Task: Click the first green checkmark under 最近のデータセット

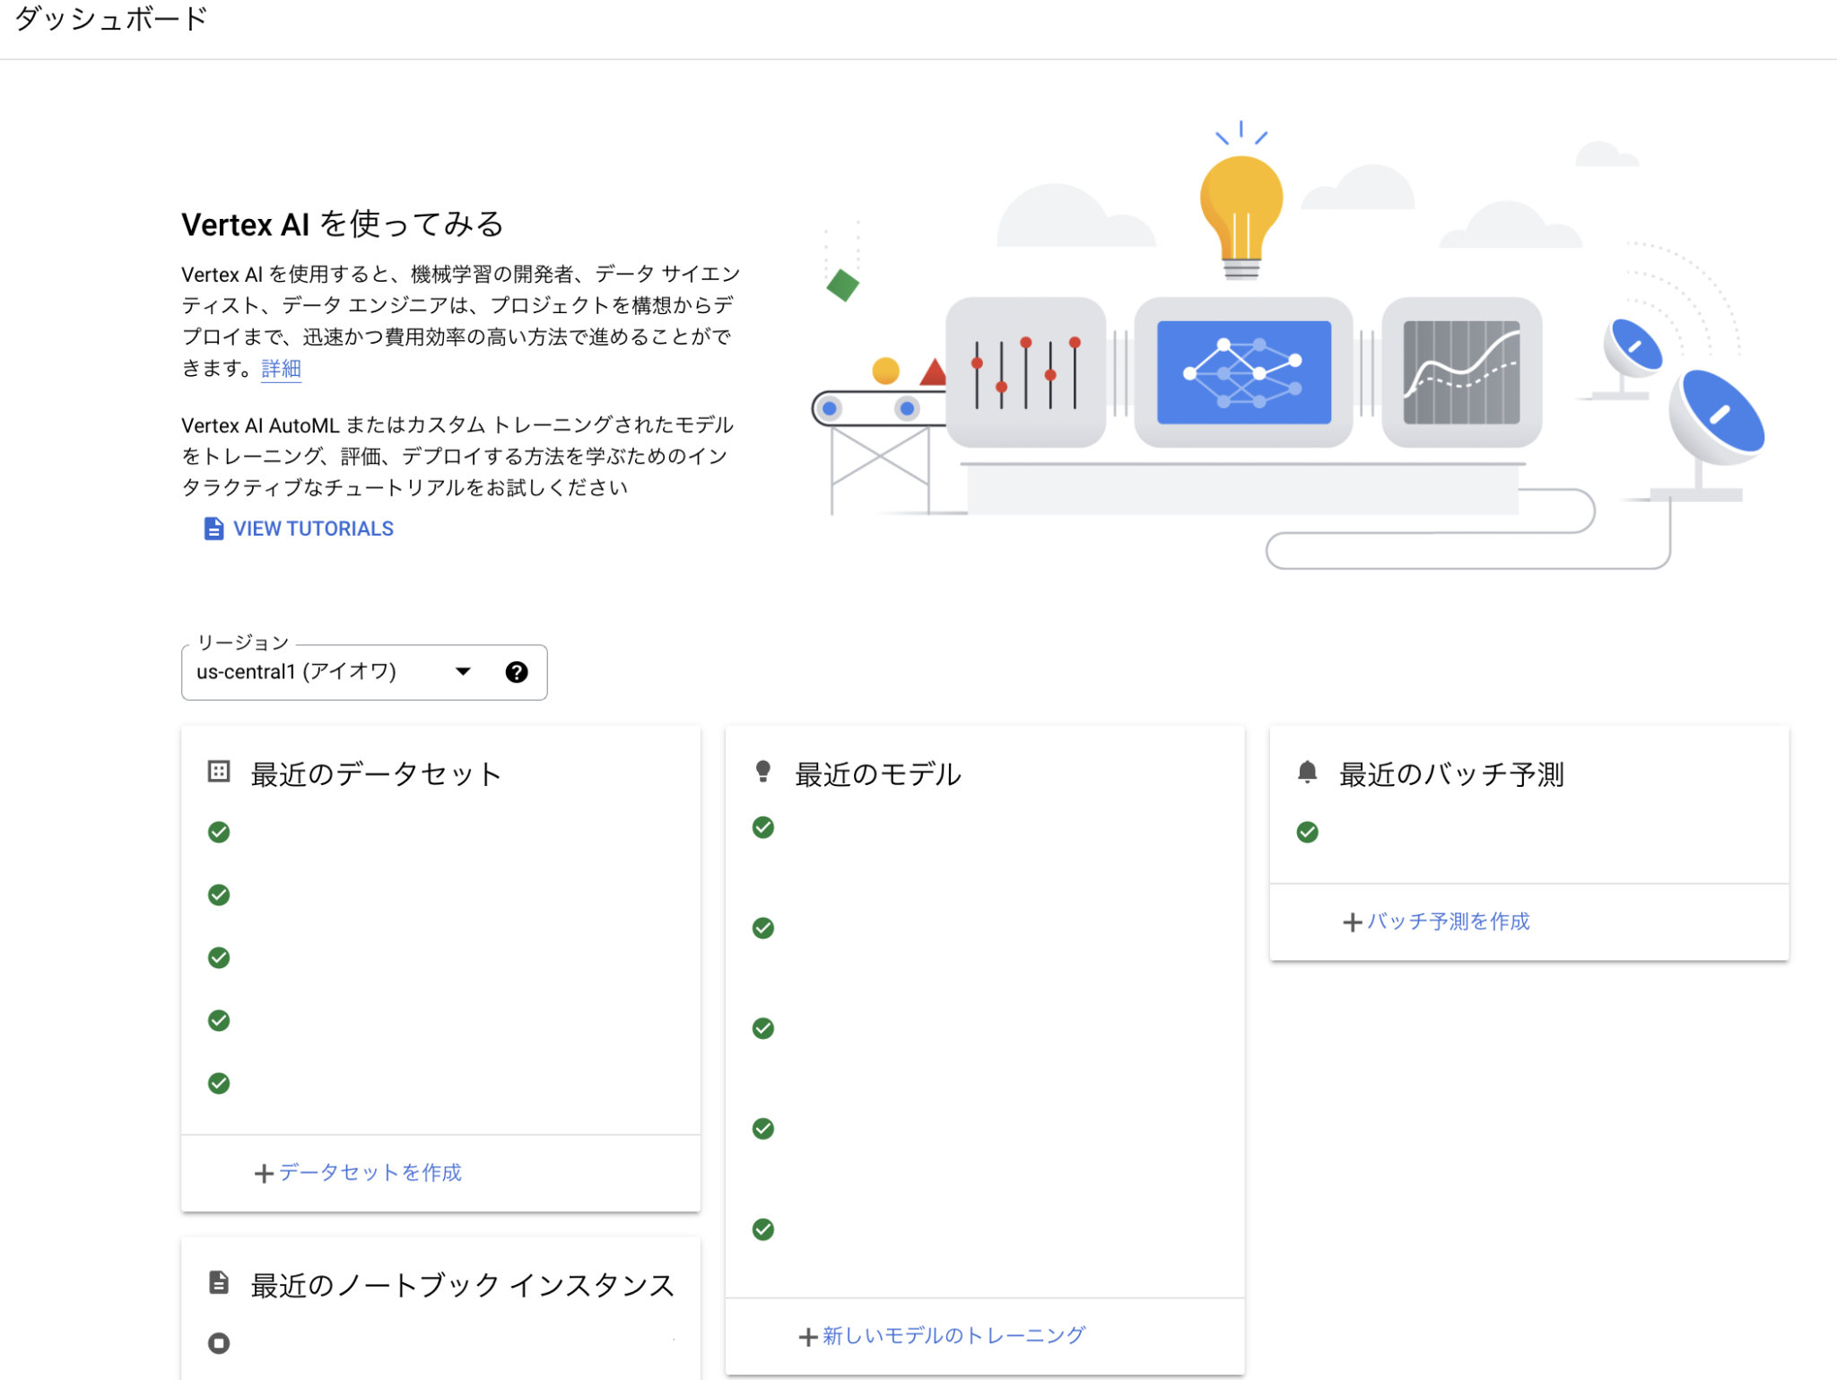Action: tap(218, 832)
